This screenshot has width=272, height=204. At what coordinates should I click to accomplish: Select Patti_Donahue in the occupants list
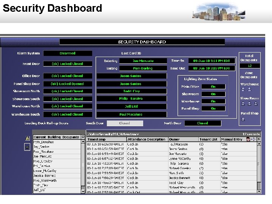57,142
